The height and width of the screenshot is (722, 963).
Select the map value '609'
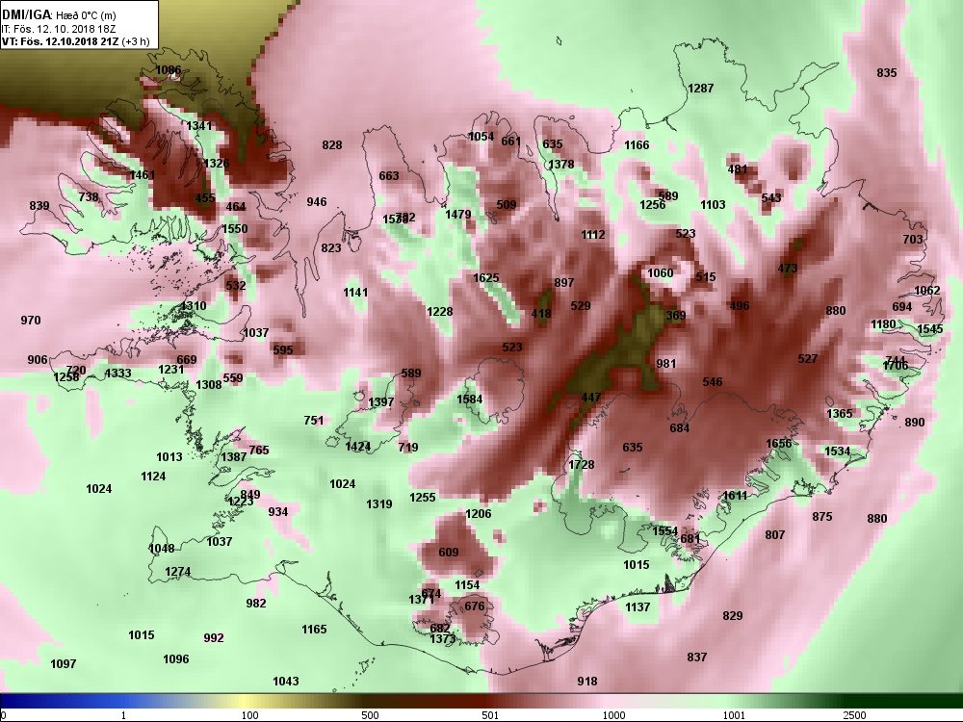point(449,553)
